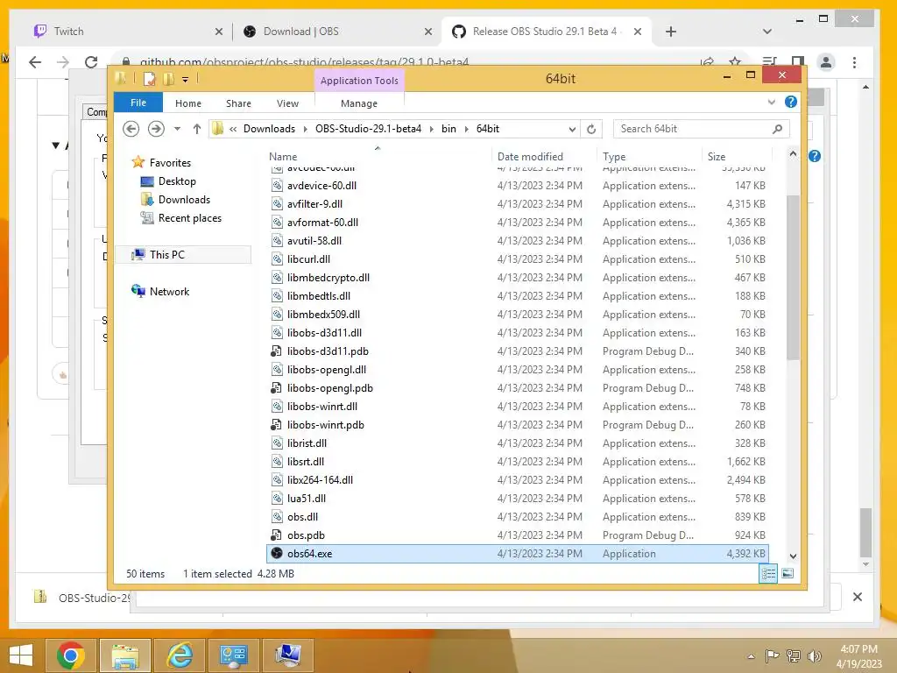Click the Explorer back arrow button
The width and height of the screenshot is (897, 673).
[131, 129]
